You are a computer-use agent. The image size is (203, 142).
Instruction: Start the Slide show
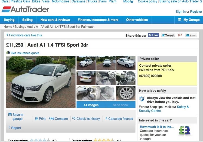click(x=120, y=105)
